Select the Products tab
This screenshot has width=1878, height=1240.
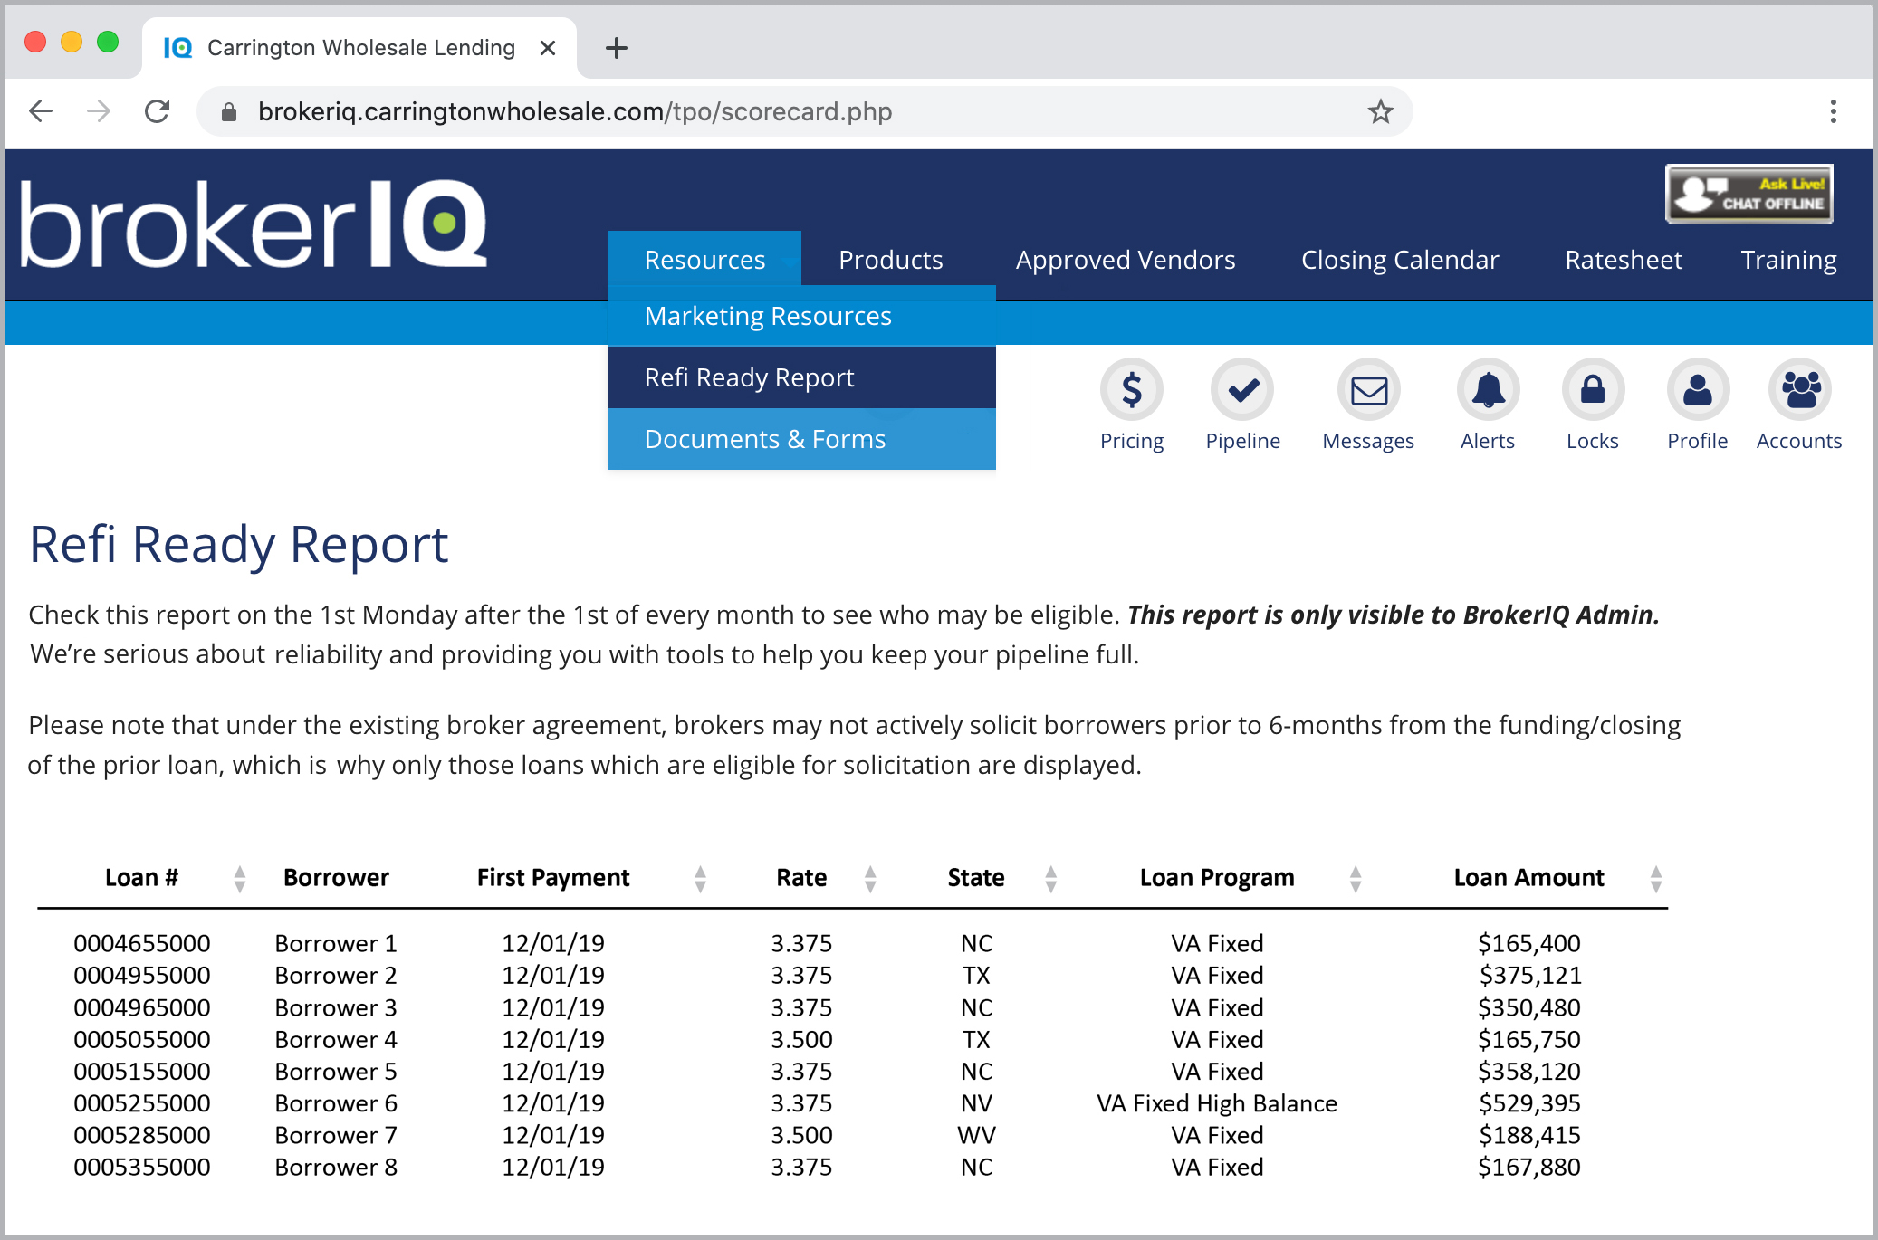(893, 257)
